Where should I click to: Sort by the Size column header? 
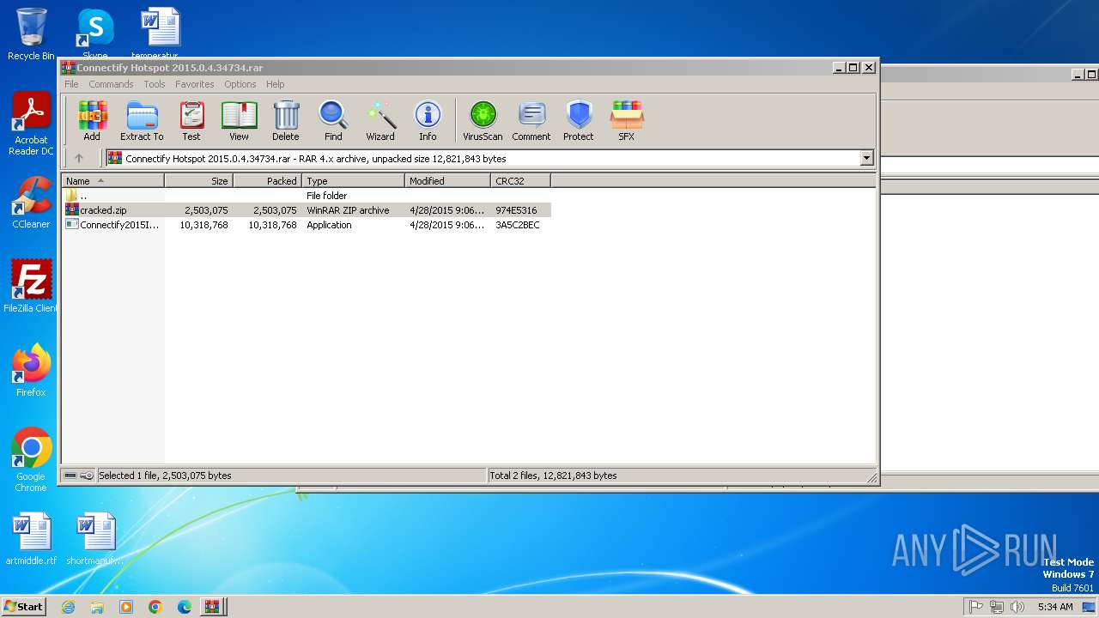198,181
